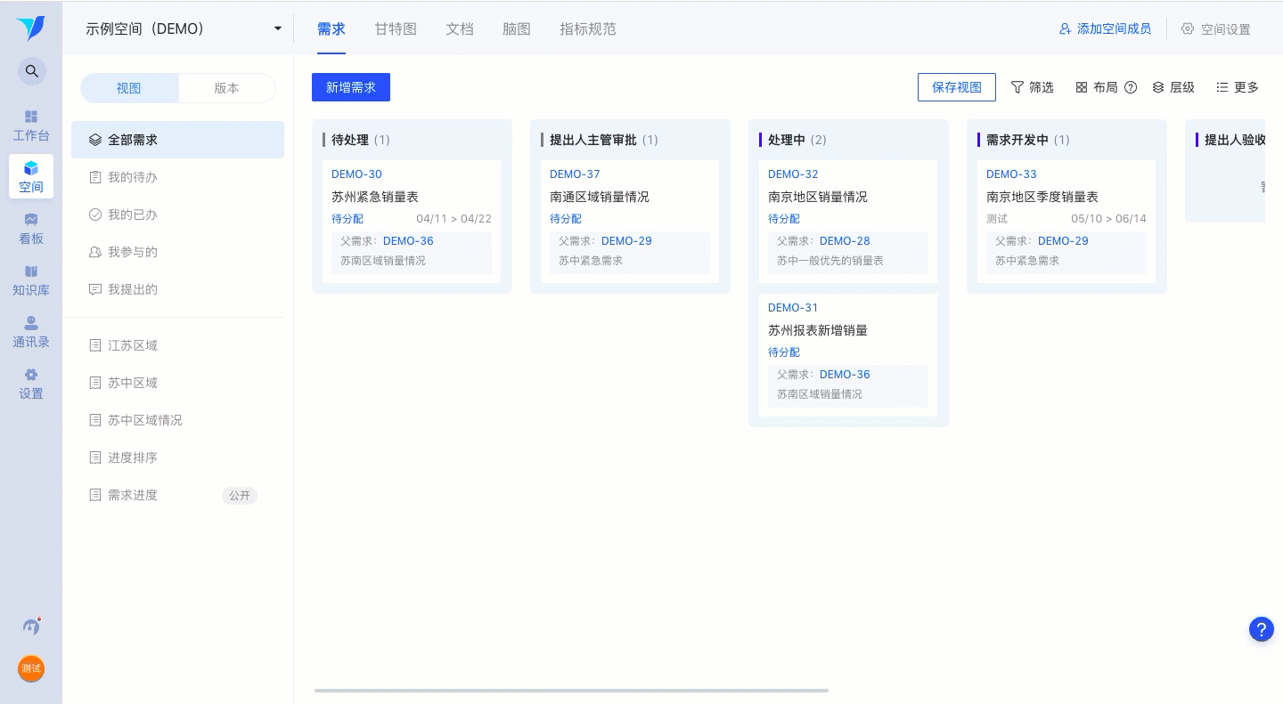Switch to the 甘特图 tab
1283x704 pixels.
[x=396, y=28]
